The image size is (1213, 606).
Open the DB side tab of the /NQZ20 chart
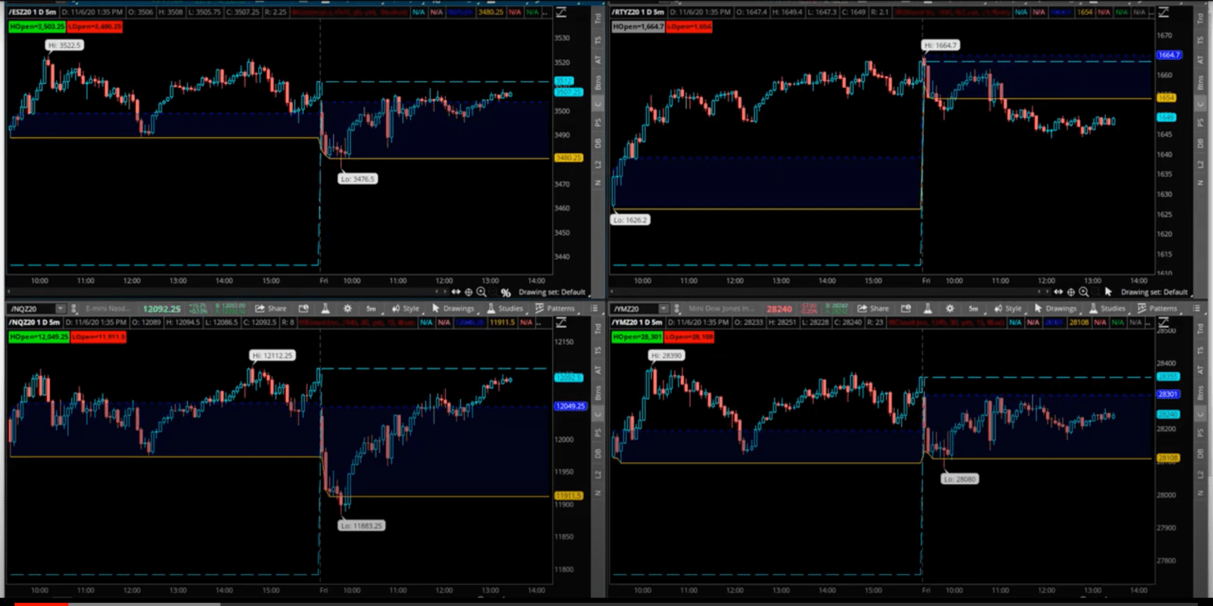pyautogui.click(x=597, y=454)
